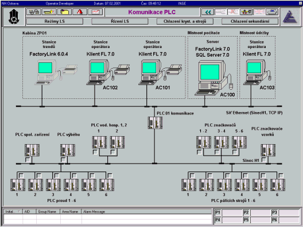Select the PLC spol. zařízení rack
This screenshot has width=303, height=227.
coord(32,150)
